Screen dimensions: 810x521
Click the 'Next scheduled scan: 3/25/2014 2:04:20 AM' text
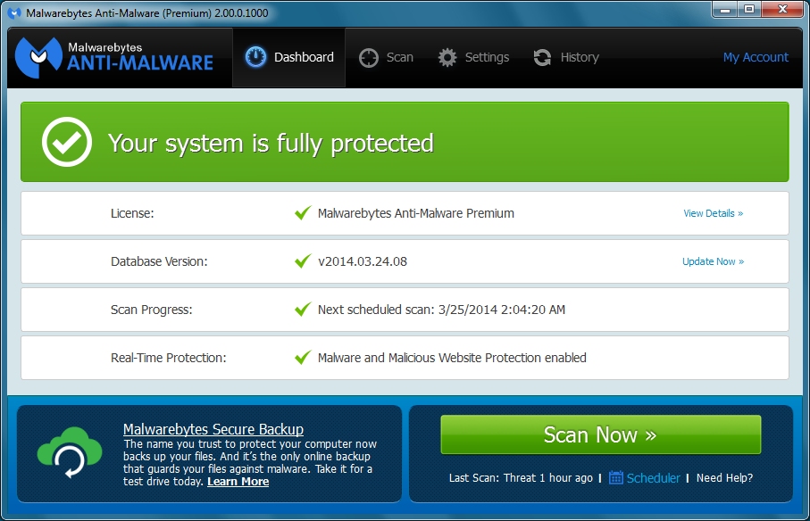pyautogui.click(x=442, y=310)
